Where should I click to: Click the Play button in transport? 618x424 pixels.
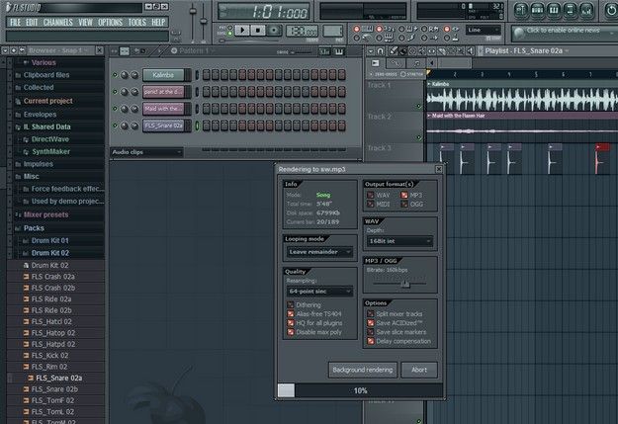tap(242, 30)
